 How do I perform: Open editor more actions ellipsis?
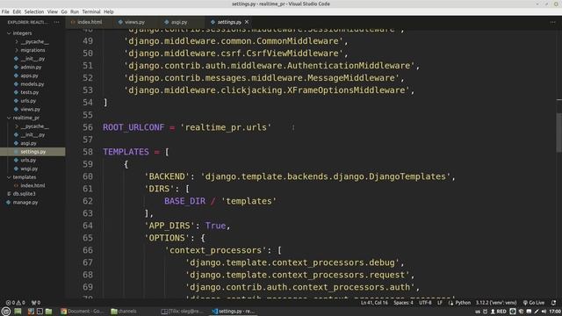552,22
